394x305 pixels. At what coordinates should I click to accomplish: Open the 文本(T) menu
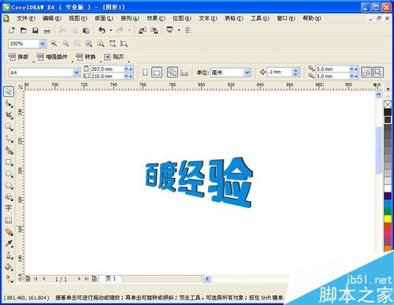point(208,18)
